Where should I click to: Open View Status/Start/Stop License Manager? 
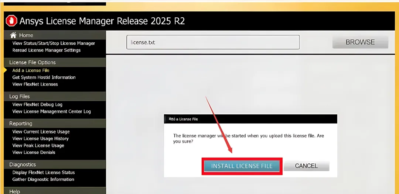54,43
